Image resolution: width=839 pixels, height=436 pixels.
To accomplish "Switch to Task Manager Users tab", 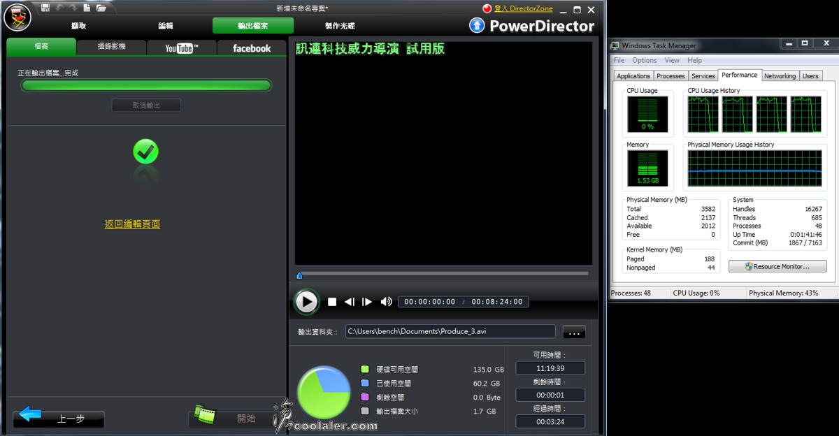I will coord(810,76).
